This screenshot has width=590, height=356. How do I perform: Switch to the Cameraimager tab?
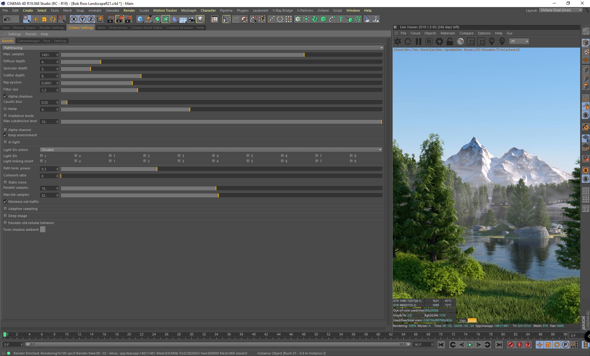28,41
